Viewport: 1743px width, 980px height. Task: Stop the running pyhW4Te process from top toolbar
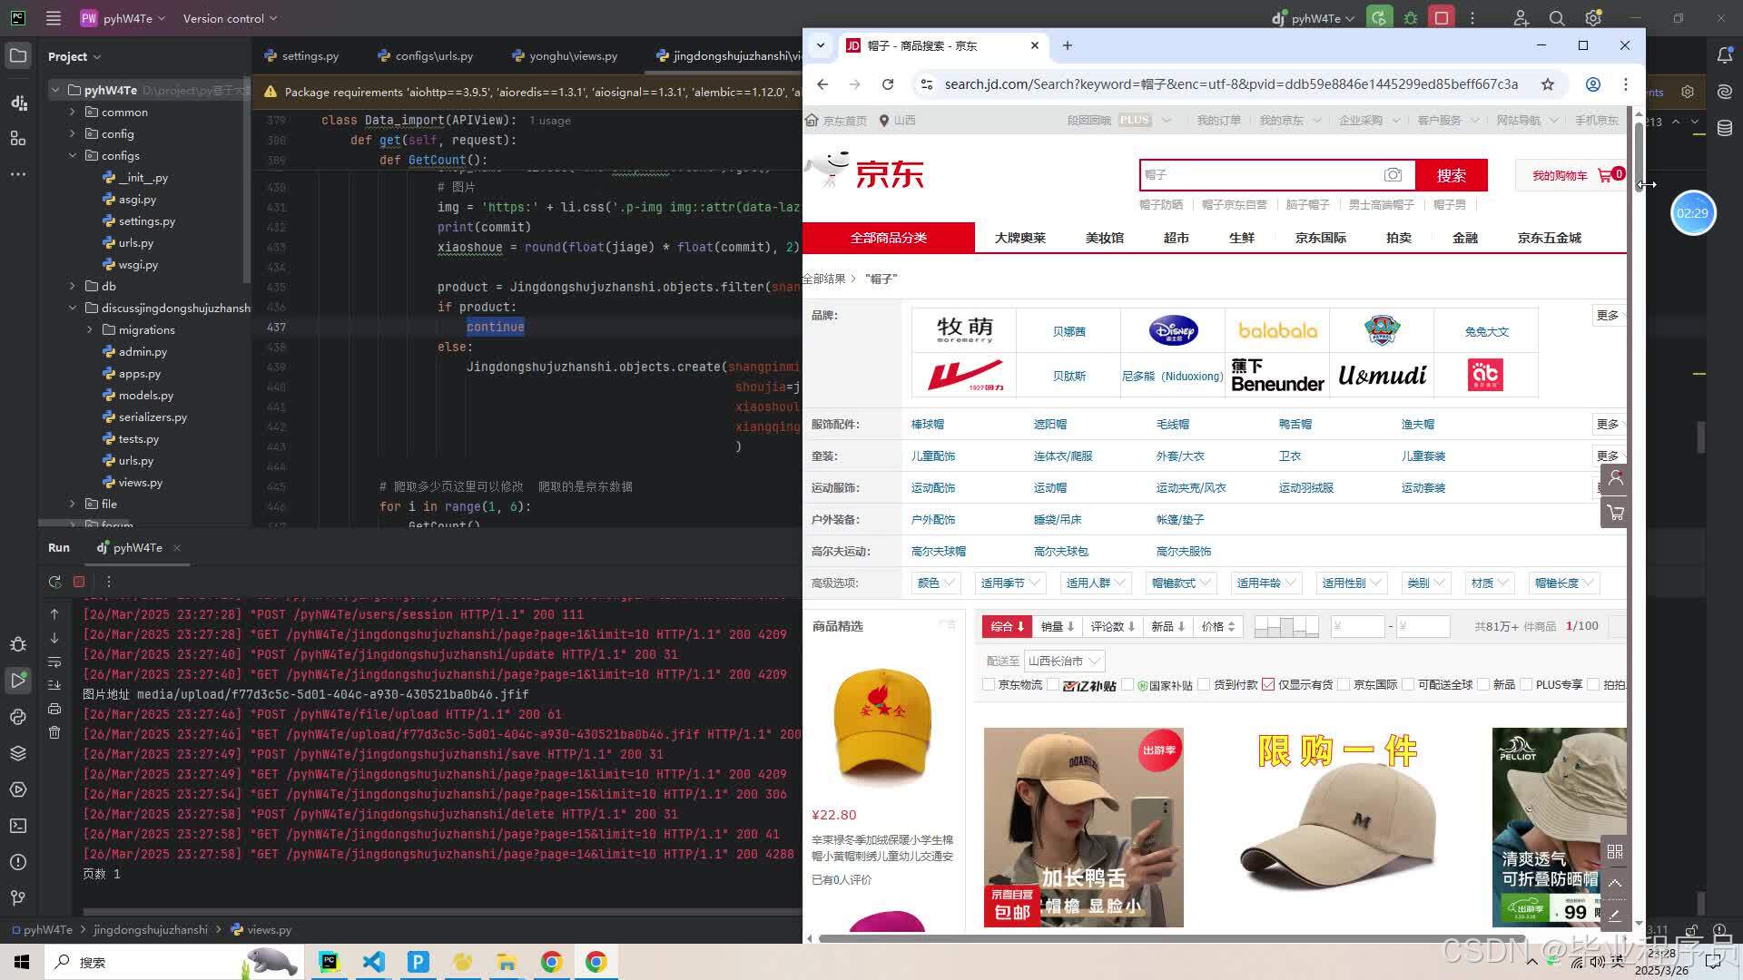1442,18
